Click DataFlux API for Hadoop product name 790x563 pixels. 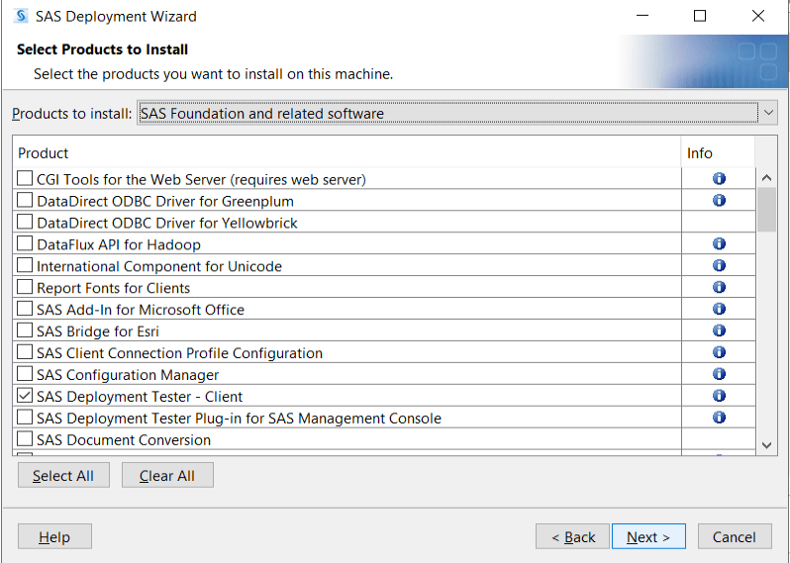pyautogui.click(x=119, y=244)
